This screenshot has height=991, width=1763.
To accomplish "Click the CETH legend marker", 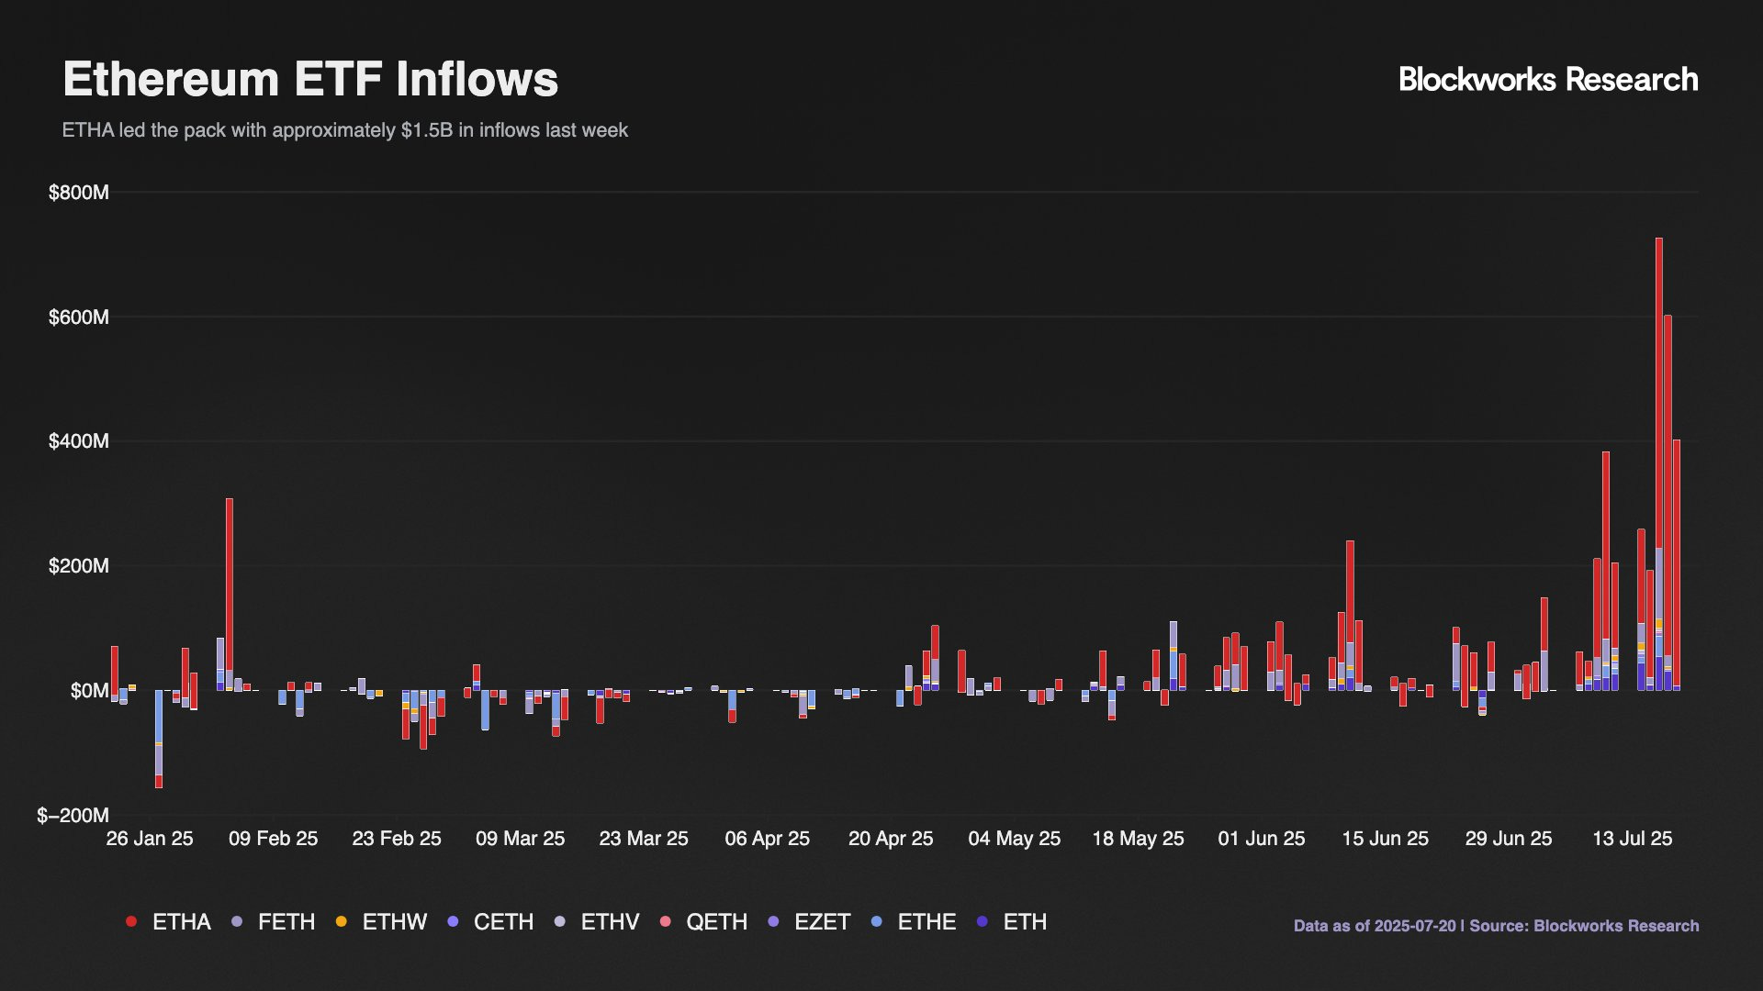I will pos(453,921).
